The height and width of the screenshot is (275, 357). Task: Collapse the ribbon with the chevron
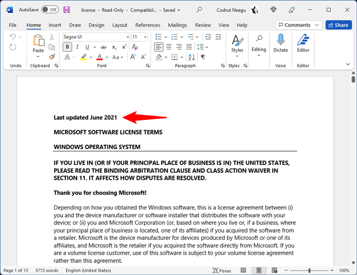point(348,64)
